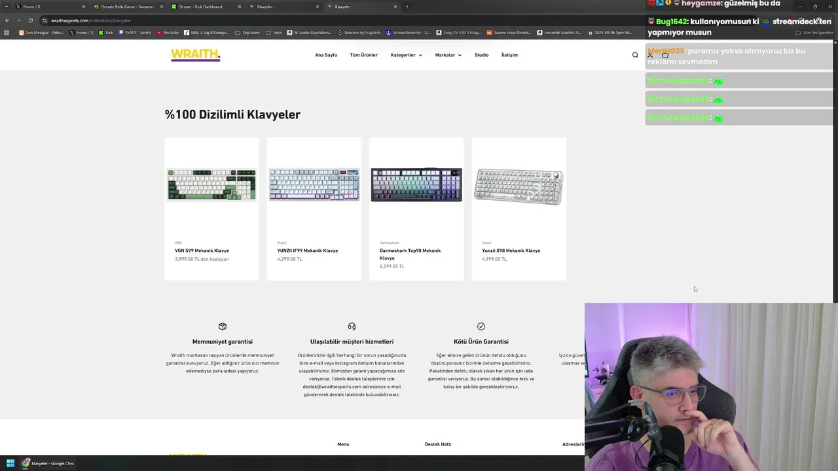This screenshot has width=838, height=471.
Task: Open the Kick bookmark
Action: [x=106, y=32]
